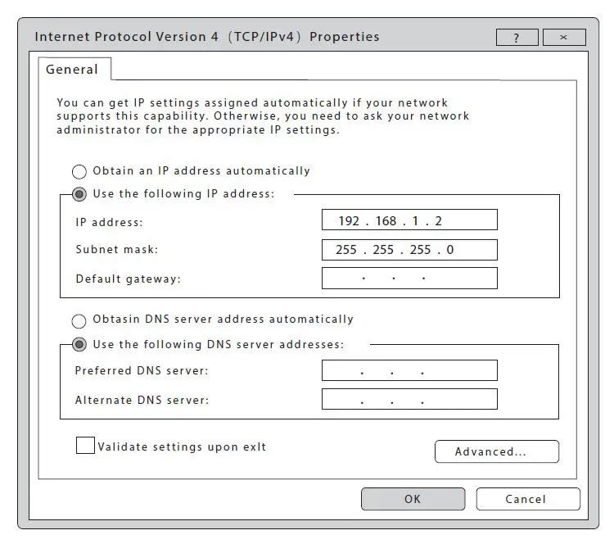Screen dimensions: 605x553
Task: Open the Advanced settings
Action: coord(495,451)
